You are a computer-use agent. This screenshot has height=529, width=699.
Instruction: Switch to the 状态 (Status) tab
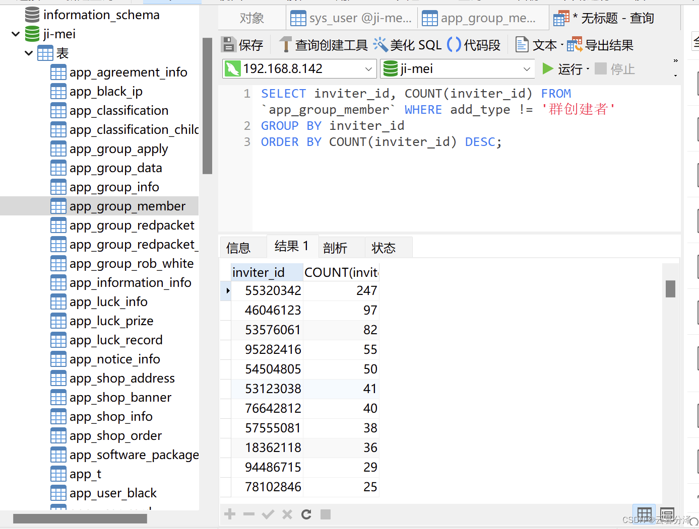(x=384, y=248)
